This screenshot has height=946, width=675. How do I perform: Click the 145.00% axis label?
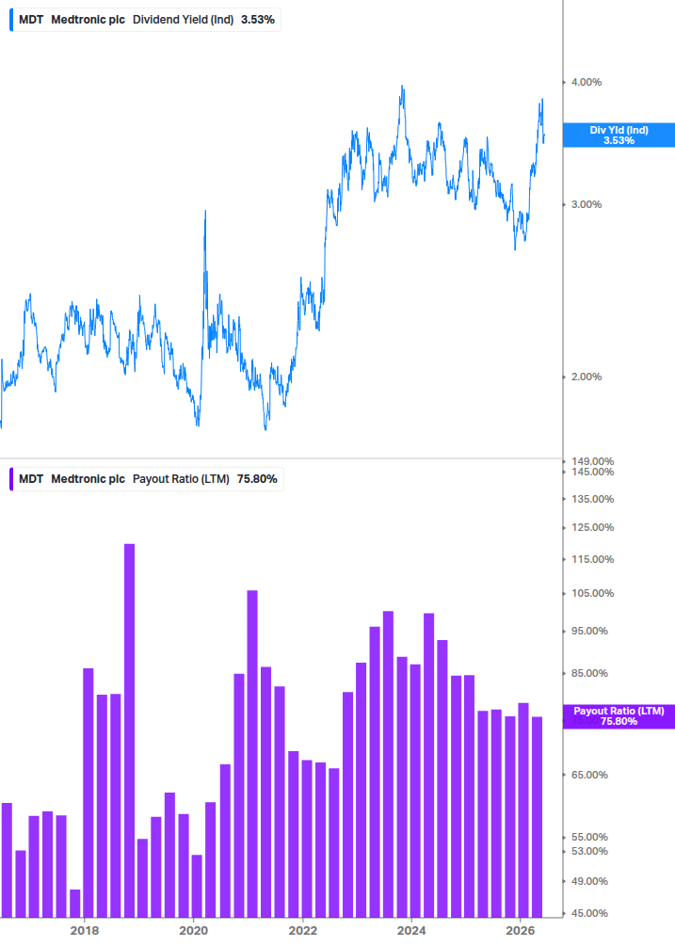click(x=592, y=472)
